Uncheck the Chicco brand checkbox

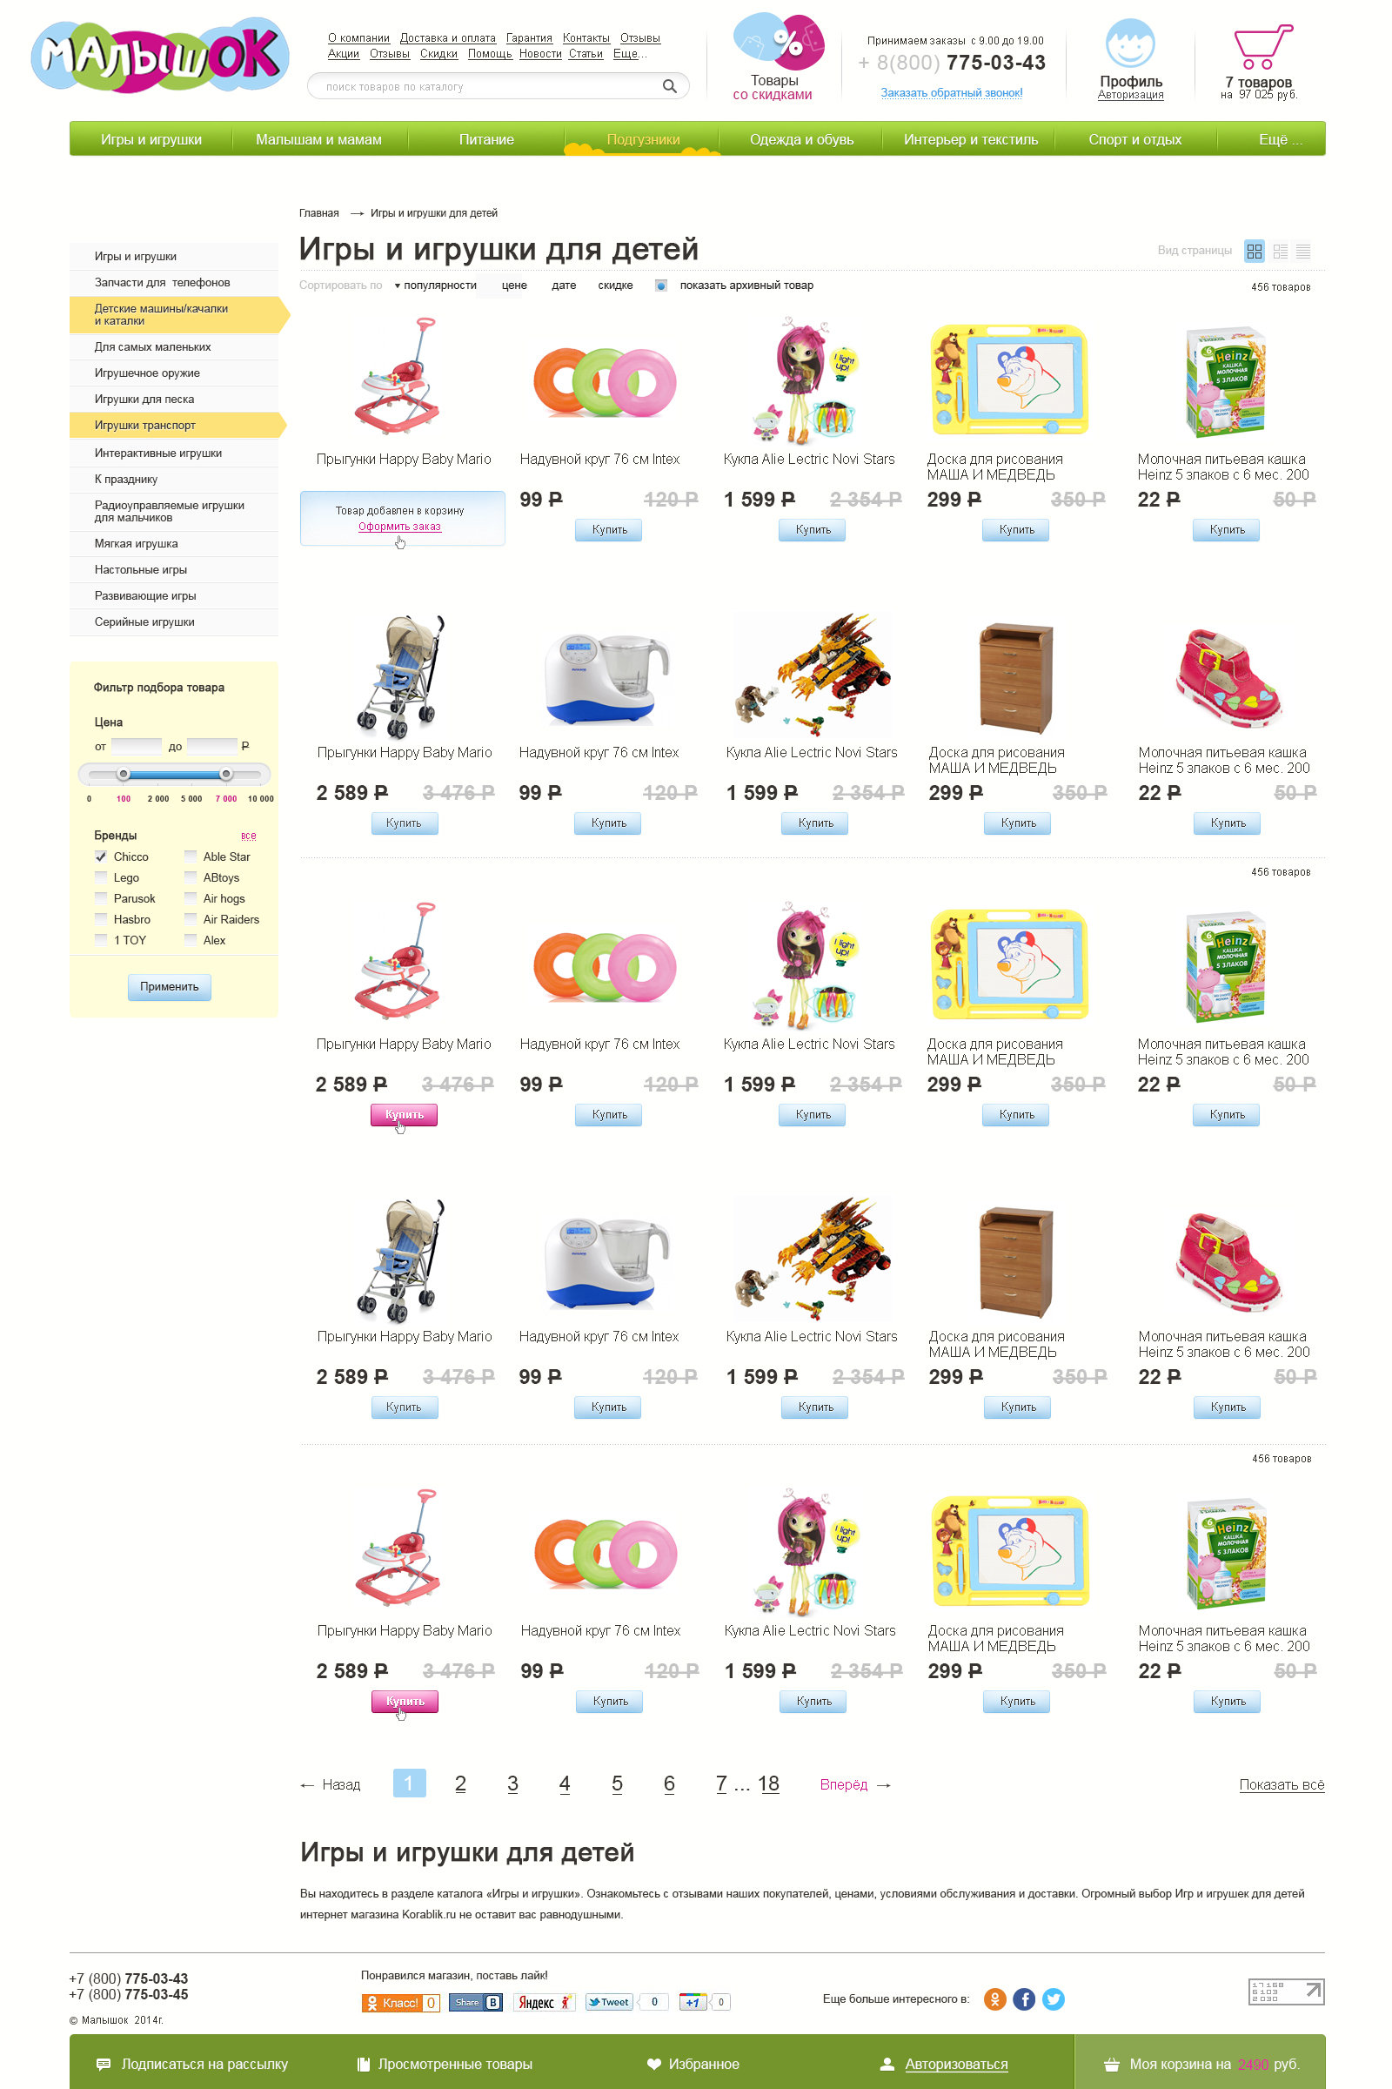(101, 856)
